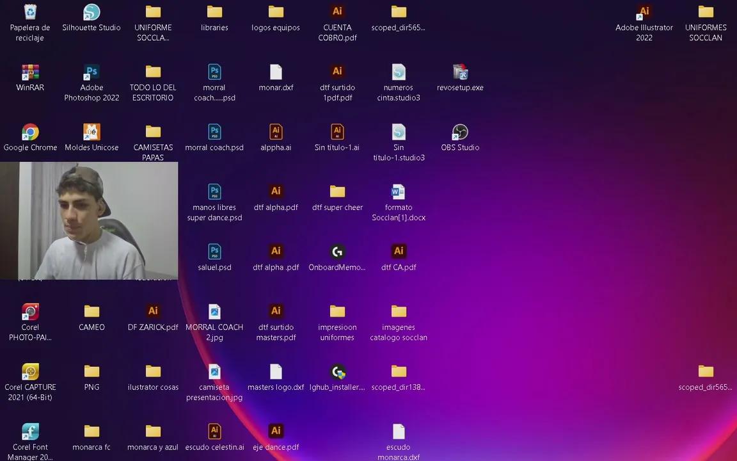This screenshot has width=737, height=461.
Task: Click the MORRAL COACH 2.jpg image file
Action: (214, 312)
